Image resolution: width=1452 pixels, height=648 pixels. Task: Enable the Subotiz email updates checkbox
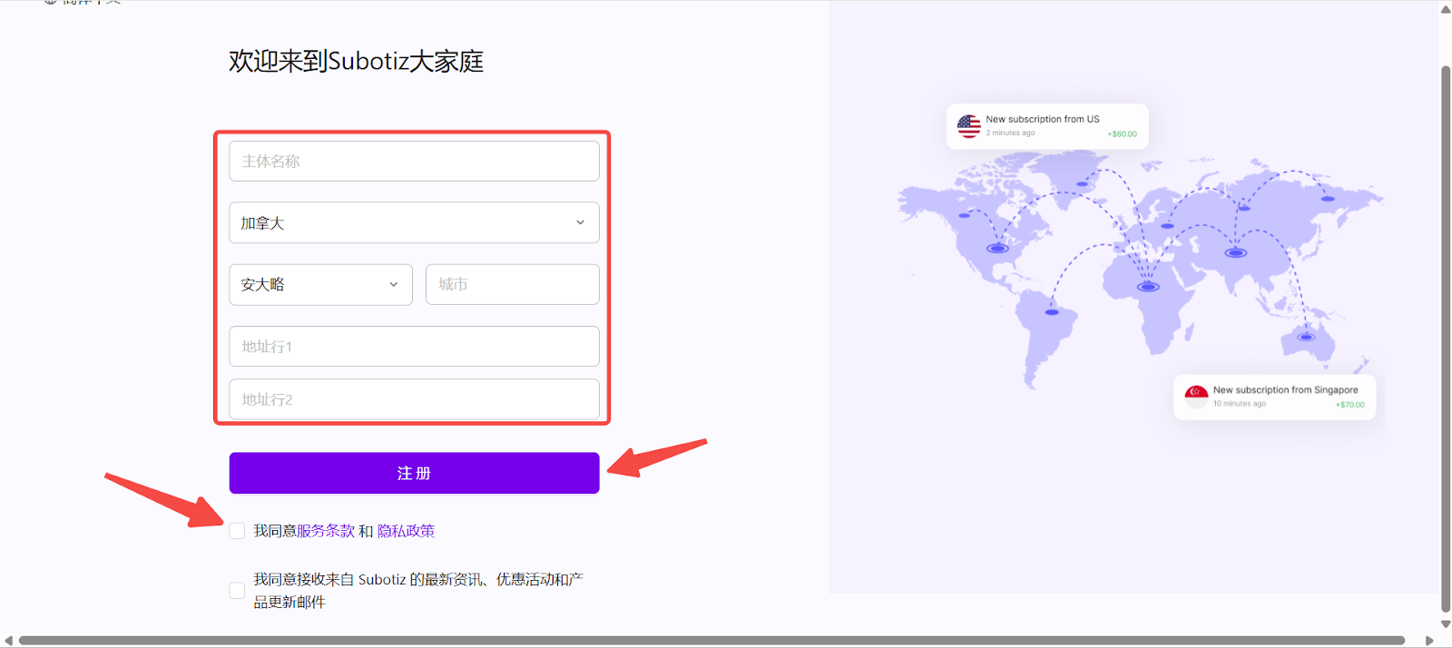pos(237,591)
